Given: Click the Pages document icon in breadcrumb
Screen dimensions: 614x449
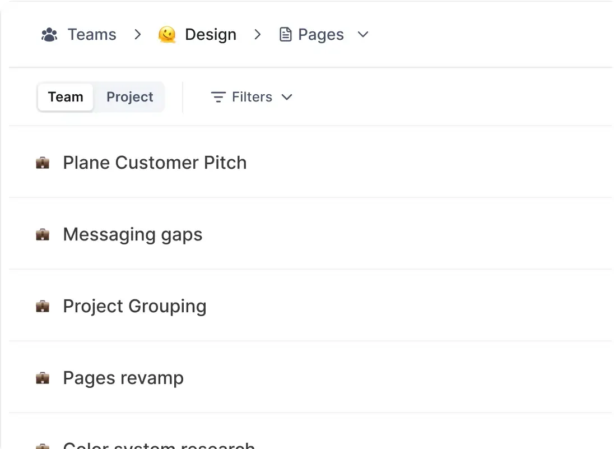Looking at the screenshot, I should pos(286,34).
